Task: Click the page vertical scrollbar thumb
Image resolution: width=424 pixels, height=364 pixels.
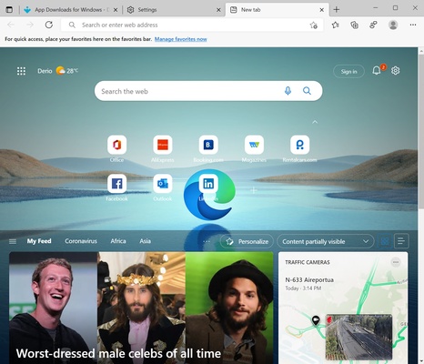Action: 421,131
